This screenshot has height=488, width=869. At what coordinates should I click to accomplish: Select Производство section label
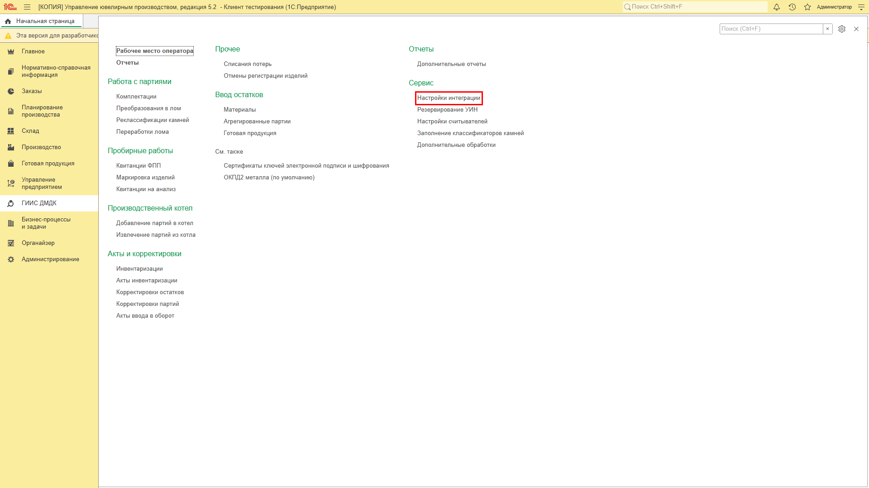click(41, 147)
